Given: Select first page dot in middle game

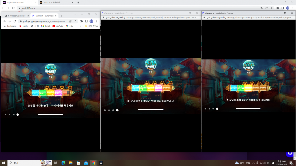Looking at the screenshot, I should click(x=105, y=110).
